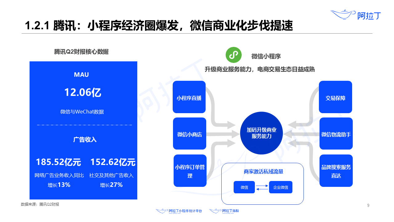Screen dimensions: 394x222
Task: Open 小程序订单管理
Action: pyautogui.click(x=190, y=171)
